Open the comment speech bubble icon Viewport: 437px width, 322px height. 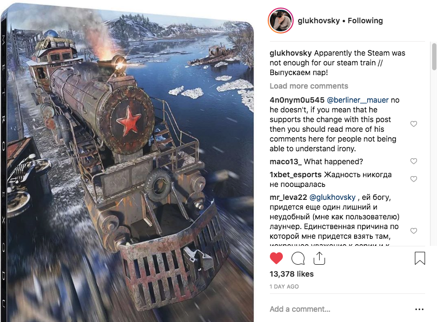[297, 258]
